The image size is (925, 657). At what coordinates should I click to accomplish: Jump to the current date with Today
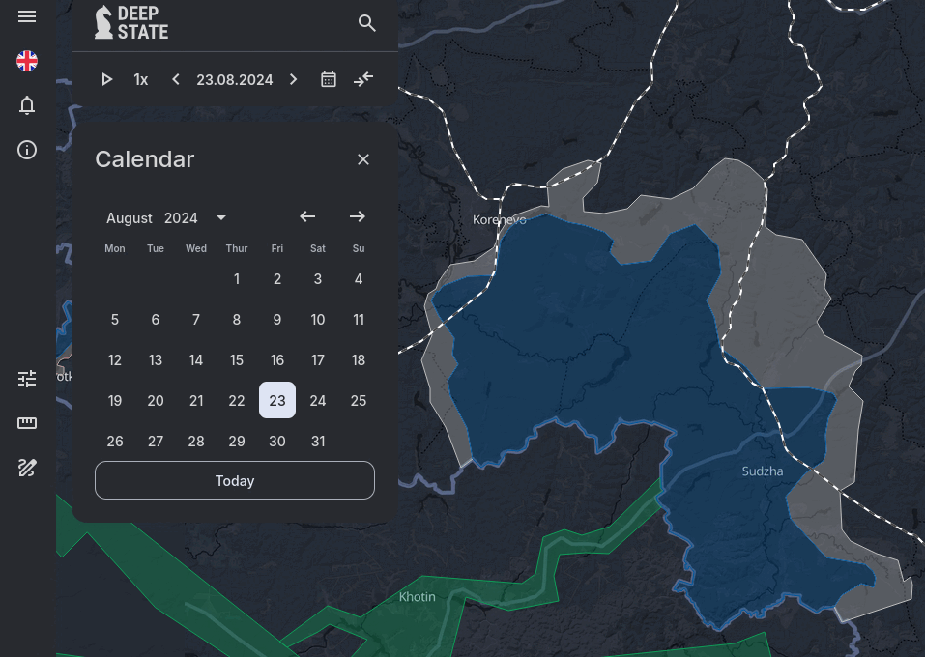235,480
